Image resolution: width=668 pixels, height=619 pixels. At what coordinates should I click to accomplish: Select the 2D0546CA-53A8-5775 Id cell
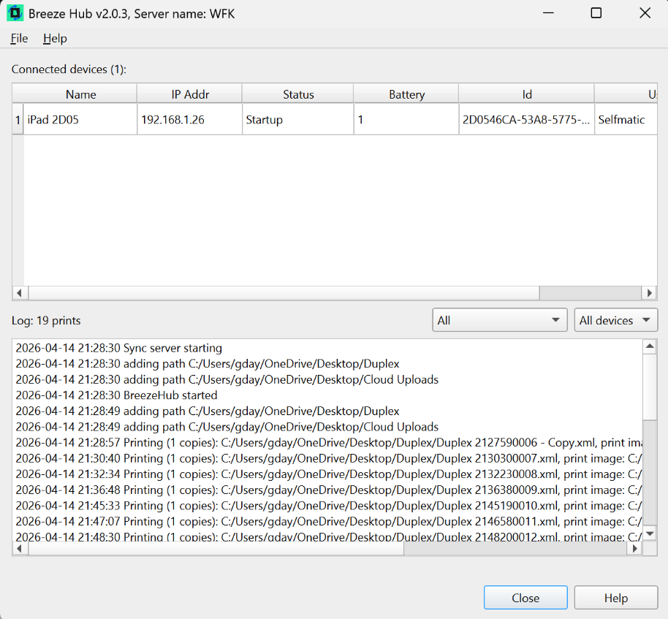pyautogui.click(x=526, y=120)
